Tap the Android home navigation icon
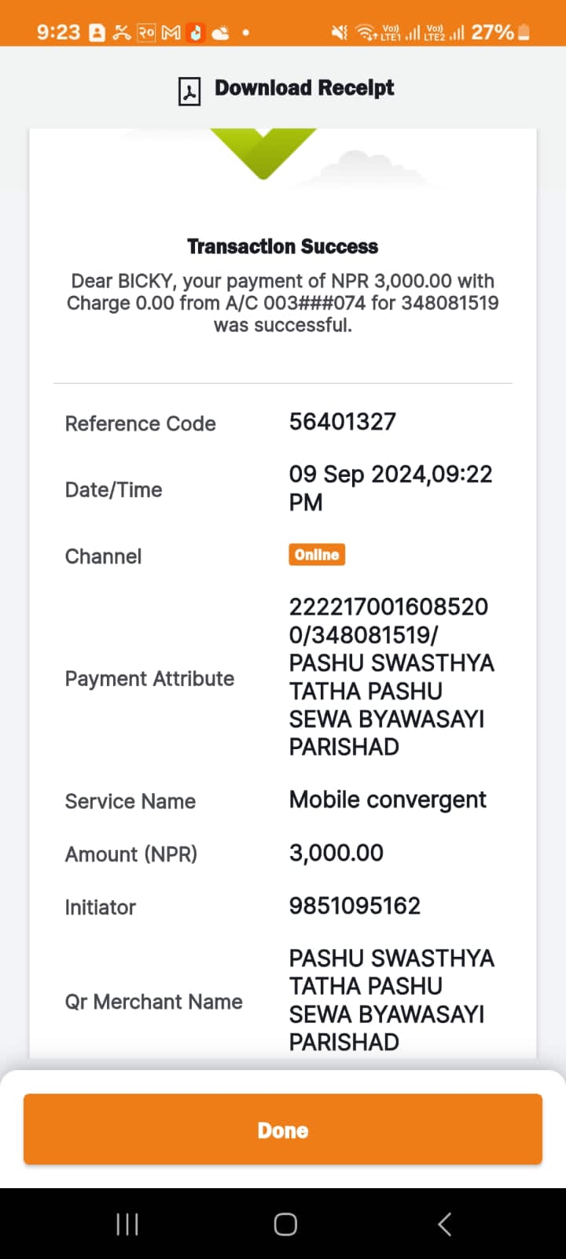 [285, 1224]
